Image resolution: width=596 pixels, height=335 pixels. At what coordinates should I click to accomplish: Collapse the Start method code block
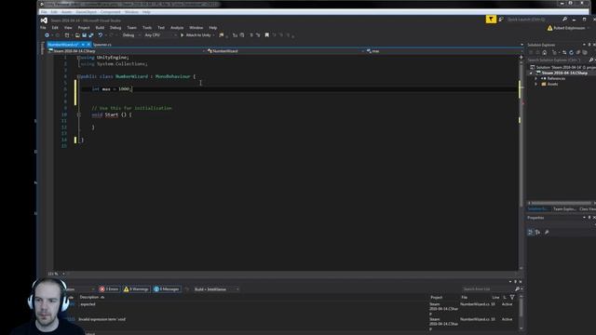coord(79,114)
